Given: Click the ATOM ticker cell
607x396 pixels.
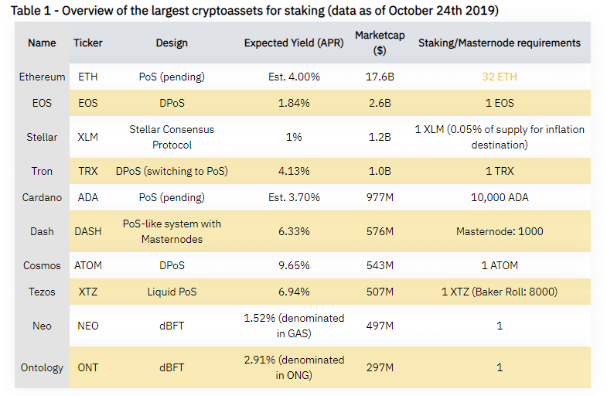Looking at the screenshot, I should [x=88, y=265].
